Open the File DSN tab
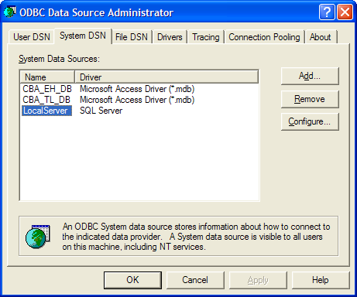357x297 pixels. (132, 37)
